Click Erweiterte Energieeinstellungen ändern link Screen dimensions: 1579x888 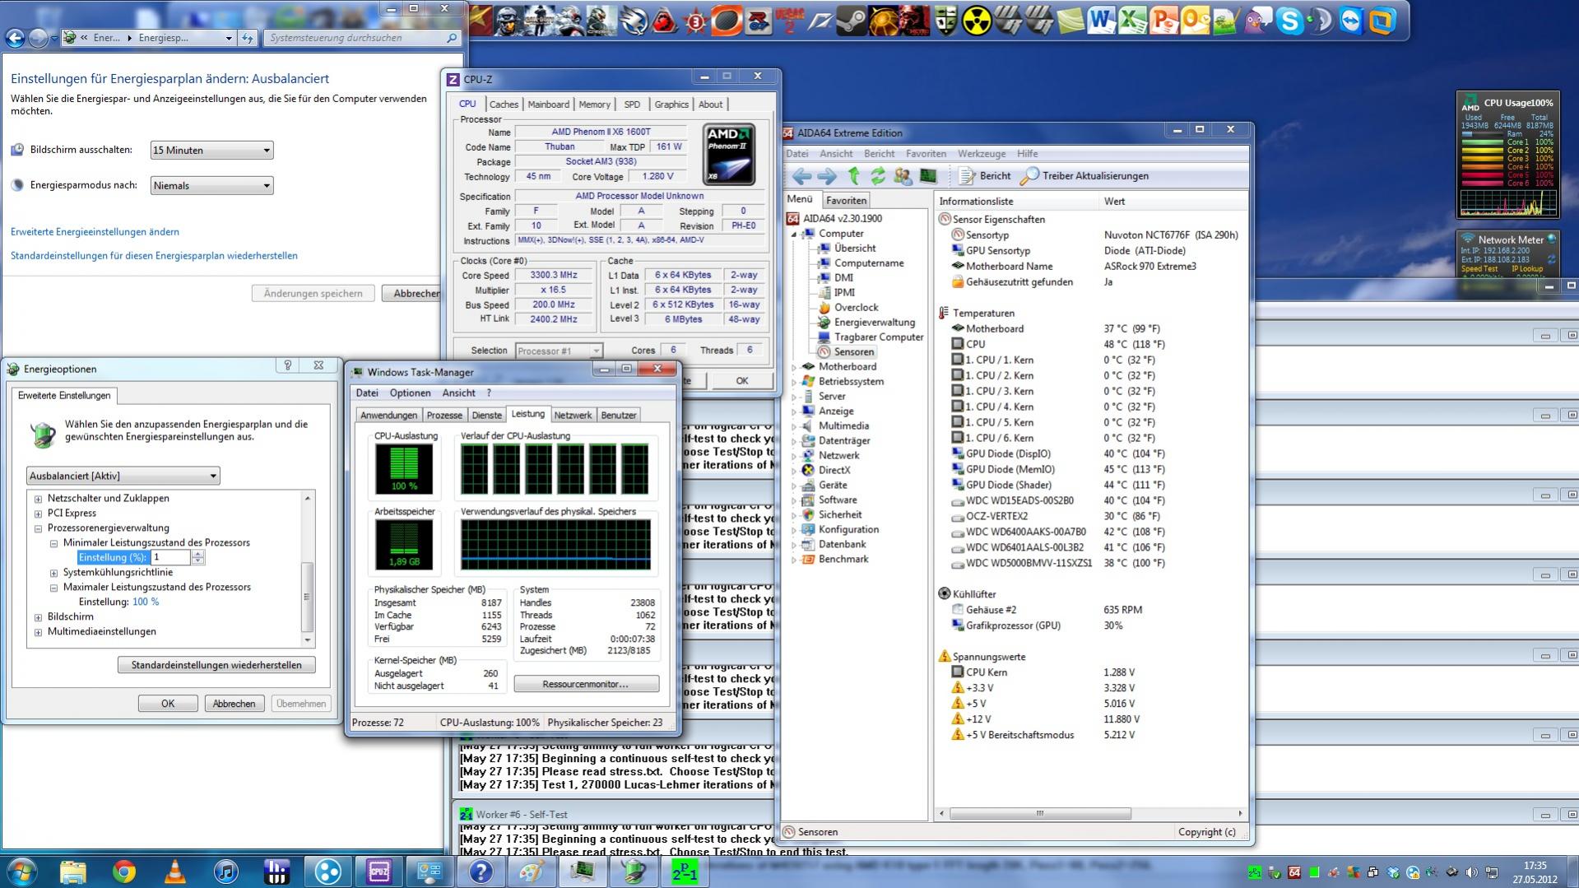(x=95, y=232)
